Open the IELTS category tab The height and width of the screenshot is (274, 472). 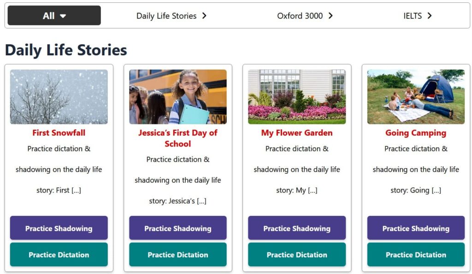coord(417,16)
